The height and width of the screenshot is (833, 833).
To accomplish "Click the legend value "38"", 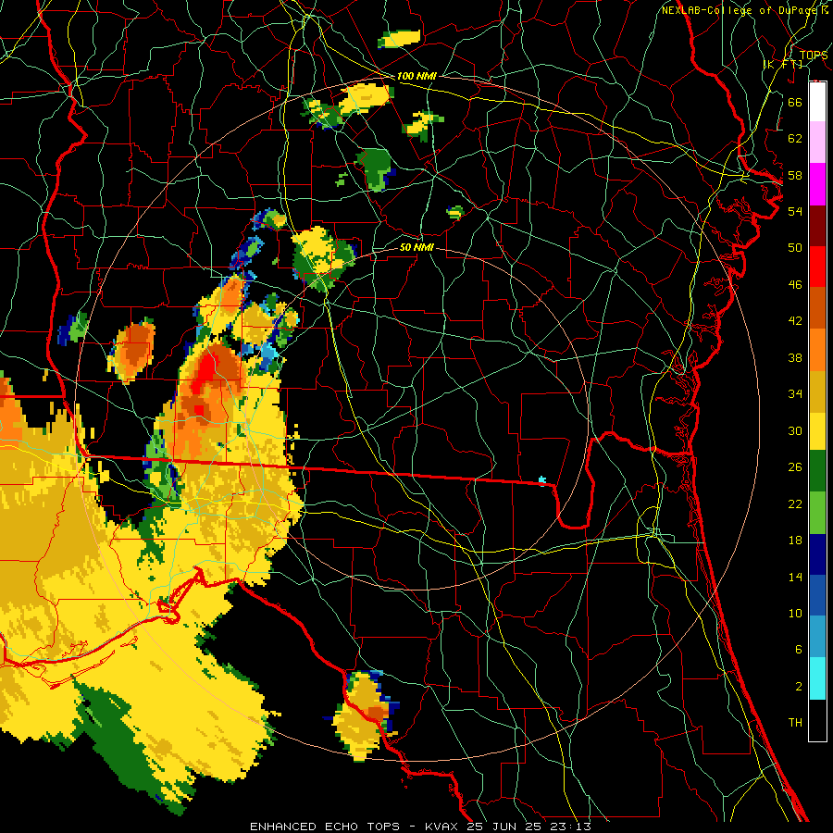I will (x=795, y=357).
